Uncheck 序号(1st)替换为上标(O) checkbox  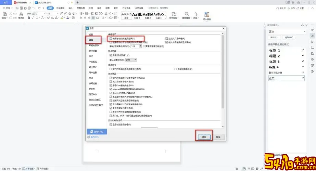[111, 85]
